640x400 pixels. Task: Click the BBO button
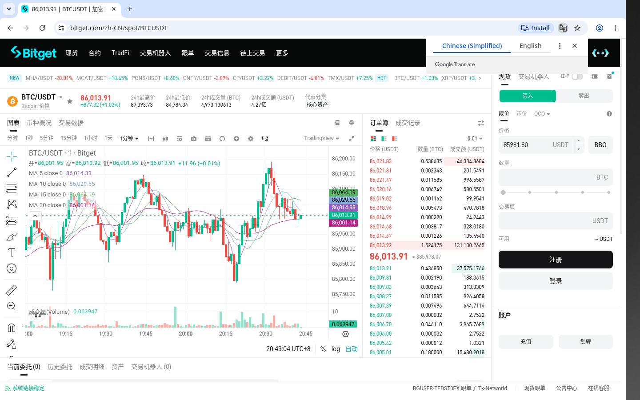coord(600,145)
